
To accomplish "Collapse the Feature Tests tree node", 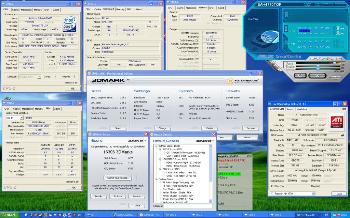I will 156,178.
